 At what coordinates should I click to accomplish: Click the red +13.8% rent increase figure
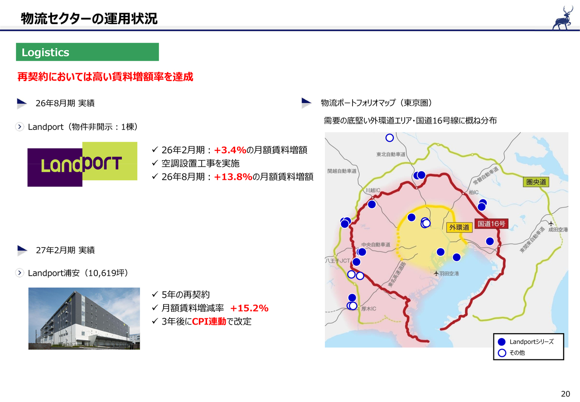click(x=233, y=177)
